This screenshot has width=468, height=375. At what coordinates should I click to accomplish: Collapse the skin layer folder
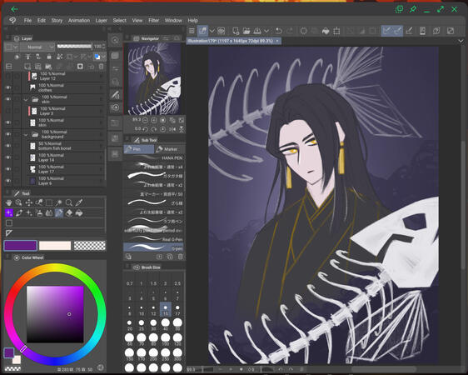[x=26, y=100]
